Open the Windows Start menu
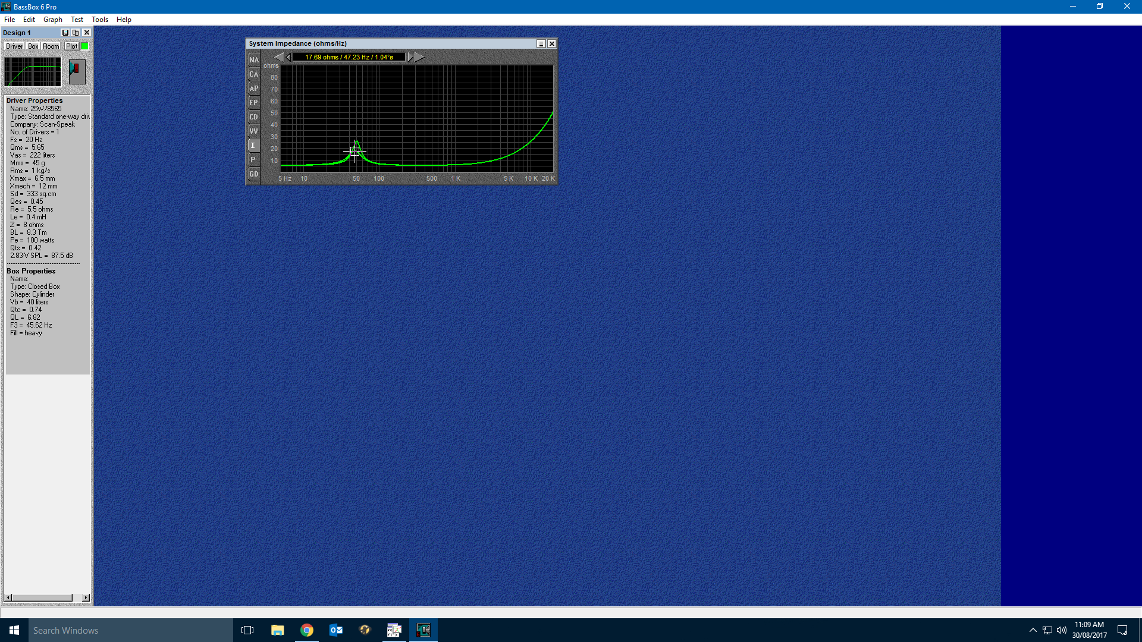Screen dimensions: 1142x642 (x=14, y=630)
